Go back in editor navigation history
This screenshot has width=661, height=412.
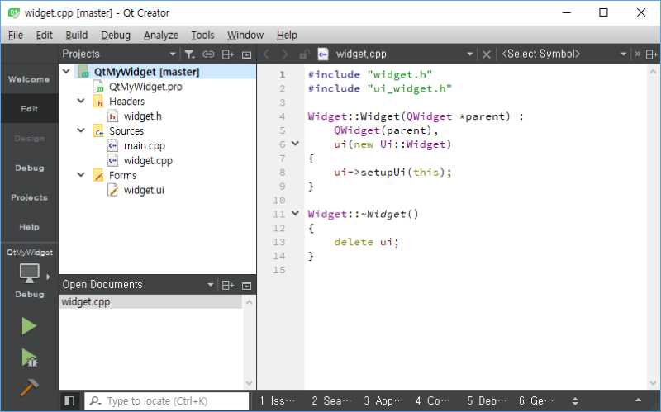point(266,54)
